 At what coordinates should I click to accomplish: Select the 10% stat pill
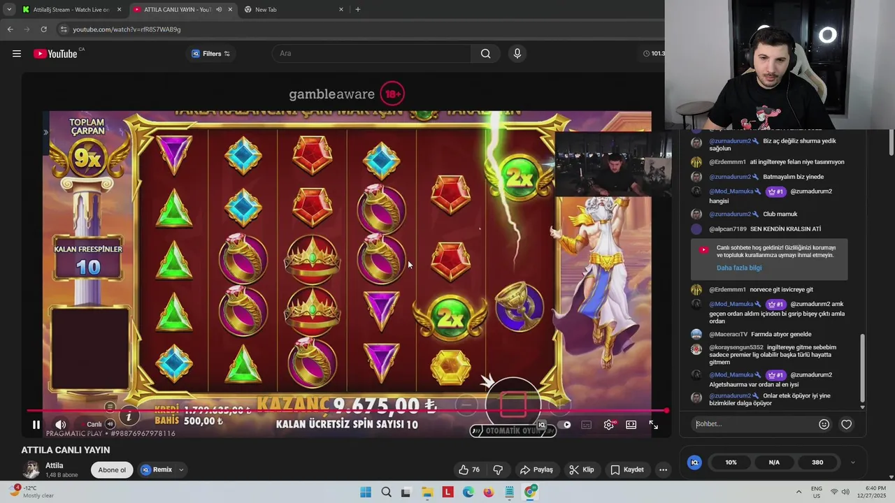pyautogui.click(x=731, y=462)
